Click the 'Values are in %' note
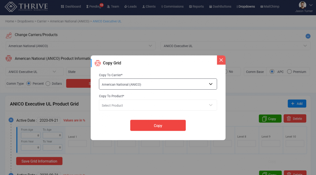Screen dimensions: 316x175 coord(74,120)
